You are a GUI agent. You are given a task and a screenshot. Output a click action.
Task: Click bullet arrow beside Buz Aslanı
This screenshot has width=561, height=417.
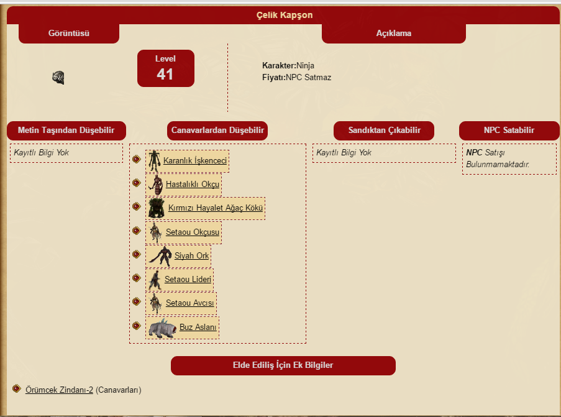tap(136, 326)
